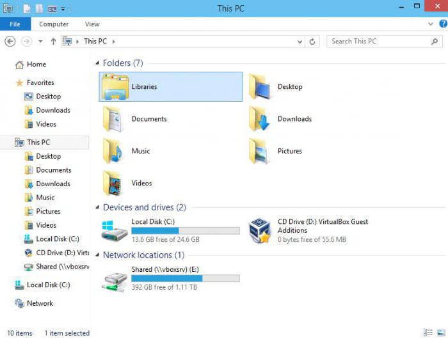The image size is (448, 339).
Task: Open the Shared vboxsrv network drive
Action: point(115,279)
